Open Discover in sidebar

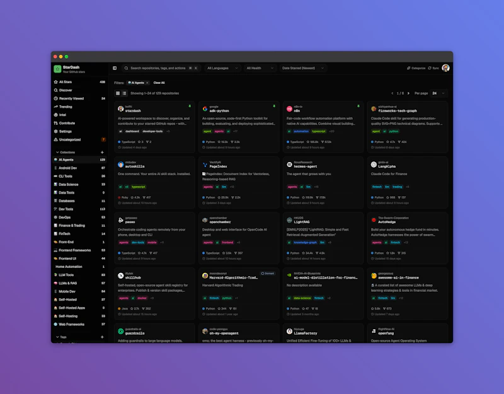tap(79, 90)
